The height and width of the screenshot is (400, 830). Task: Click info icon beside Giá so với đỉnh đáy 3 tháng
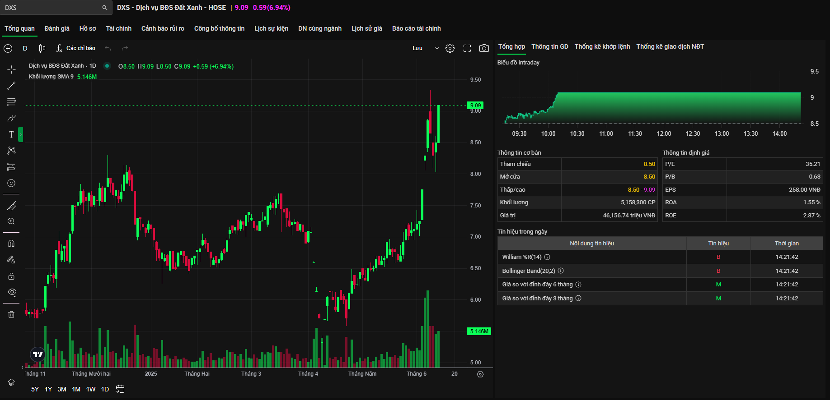click(578, 299)
